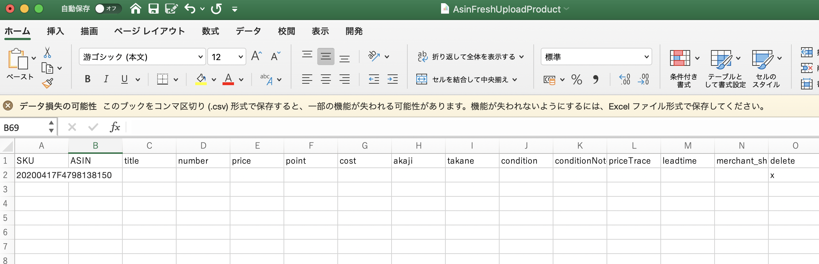The height and width of the screenshot is (264, 819).
Task: Open the ページ レイアウト tab
Action: coord(150,31)
